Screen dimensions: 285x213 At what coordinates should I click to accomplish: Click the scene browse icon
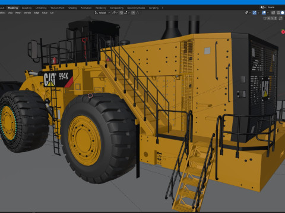262,7
